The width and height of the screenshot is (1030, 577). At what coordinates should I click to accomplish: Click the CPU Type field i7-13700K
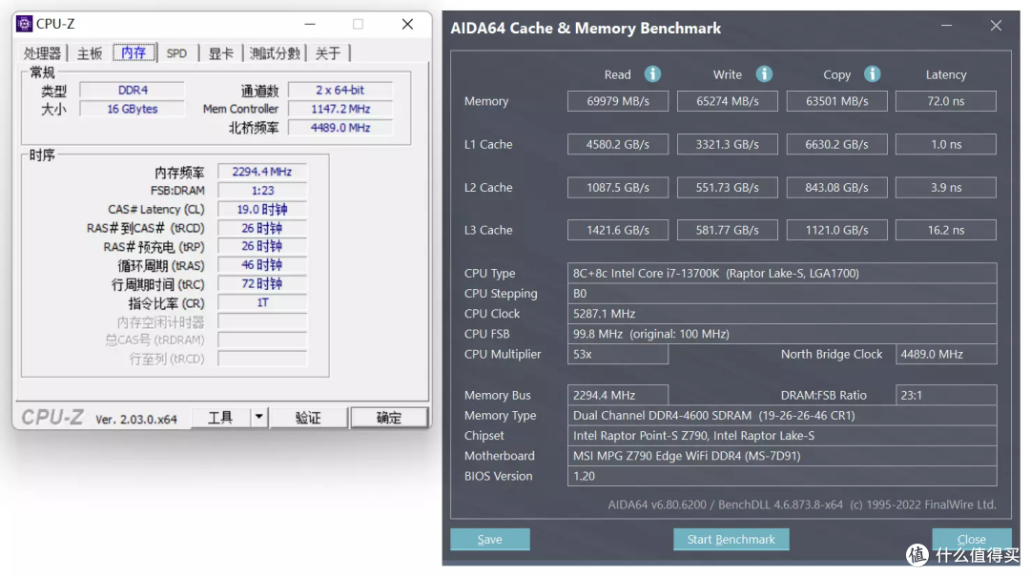[782, 273]
